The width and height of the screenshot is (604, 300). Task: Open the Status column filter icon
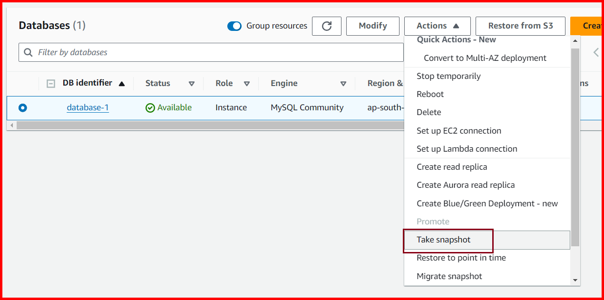192,83
